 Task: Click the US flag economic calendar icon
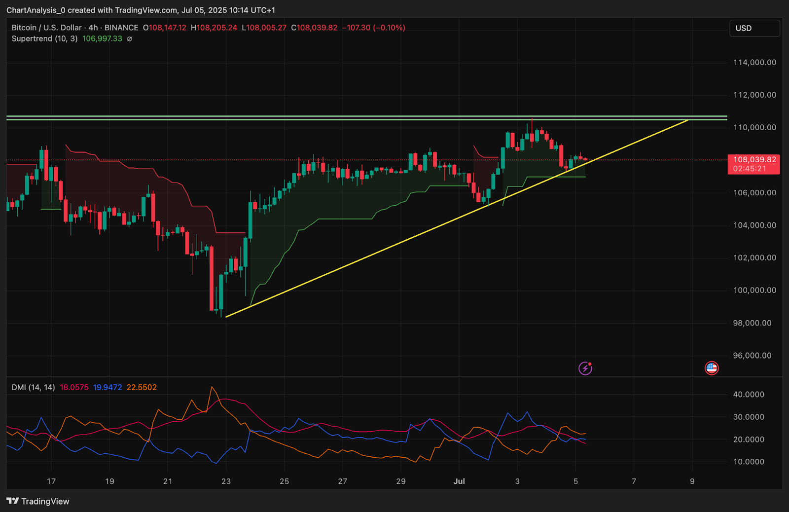tap(712, 368)
